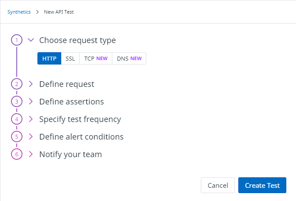This screenshot has width=296, height=201.
Task: Select HTTP request type
Action: coord(49,58)
